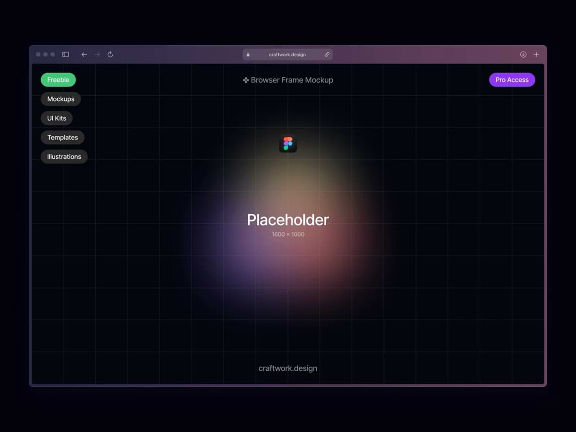The width and height of the screenshot is (576, 432).
Task: Click the Placeholder heading text
Action: point(288,220)
